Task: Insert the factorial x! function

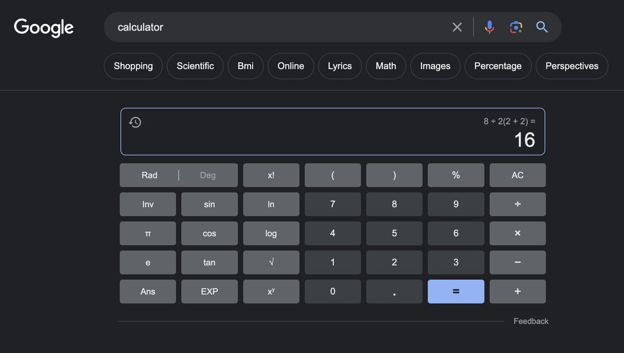Action: (x=271, y=175)
